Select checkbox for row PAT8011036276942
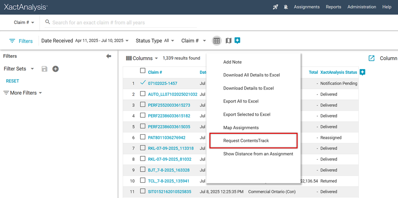The width and height of the screenshot is (398, 198). [x=143, y=137]
